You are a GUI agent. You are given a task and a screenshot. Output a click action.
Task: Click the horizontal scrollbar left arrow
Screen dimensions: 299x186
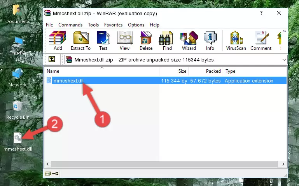(47, 164)
